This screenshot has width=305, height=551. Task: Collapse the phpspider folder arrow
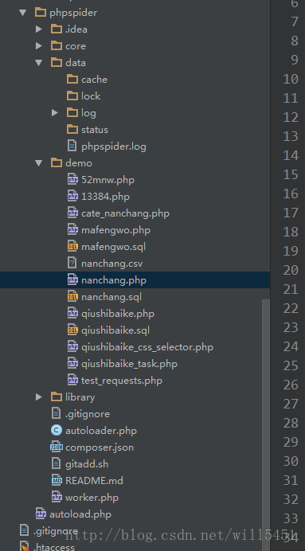click(x=23, y=13)
